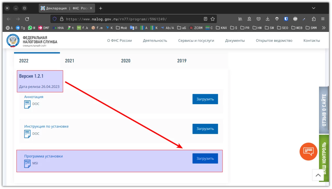332x189 pixels.
Task: Open the Инструкция по установке link
Action: [46, 127]
